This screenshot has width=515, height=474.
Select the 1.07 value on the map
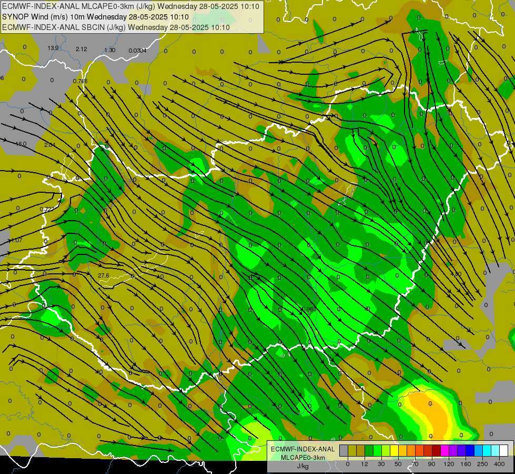click(x=17, y=240)
